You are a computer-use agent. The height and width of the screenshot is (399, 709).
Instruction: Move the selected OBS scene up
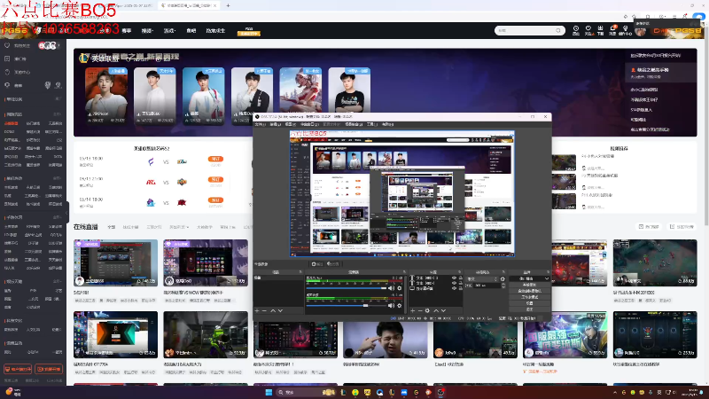point(273,311)
